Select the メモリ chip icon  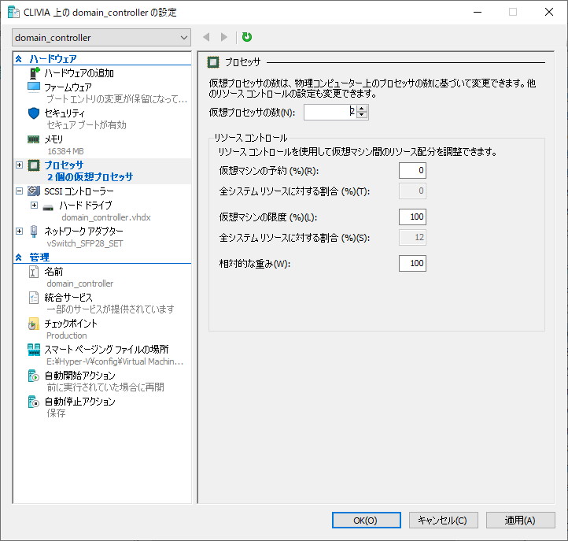point(33,139)
